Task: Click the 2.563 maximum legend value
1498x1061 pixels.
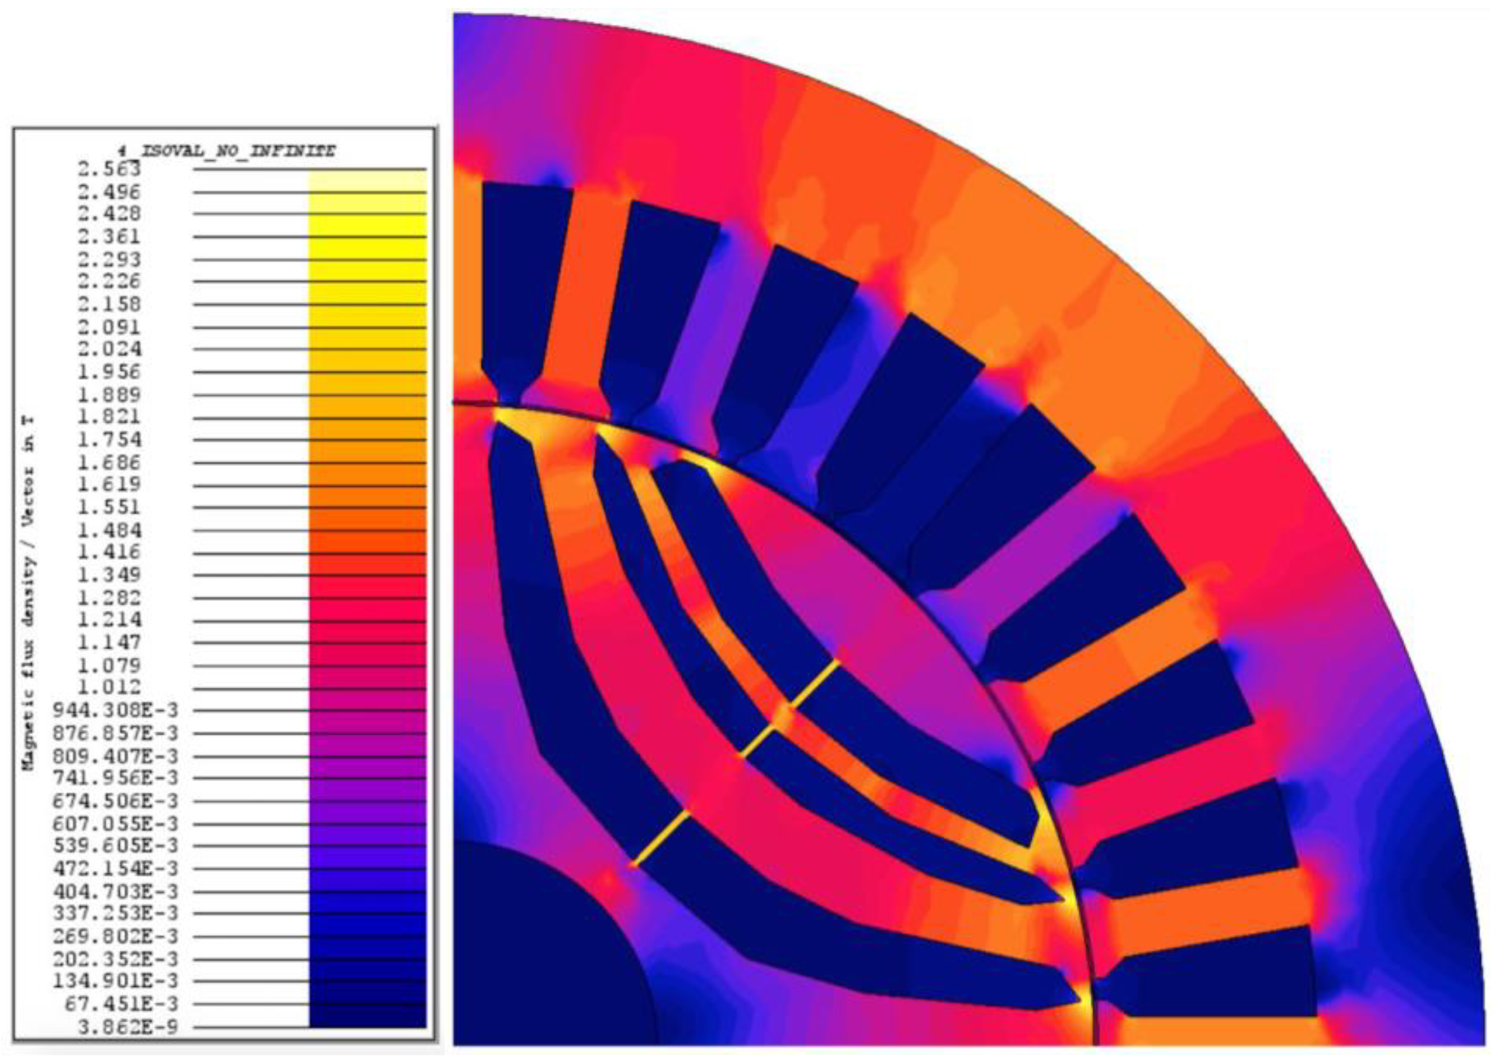Action: pos(109,170)
